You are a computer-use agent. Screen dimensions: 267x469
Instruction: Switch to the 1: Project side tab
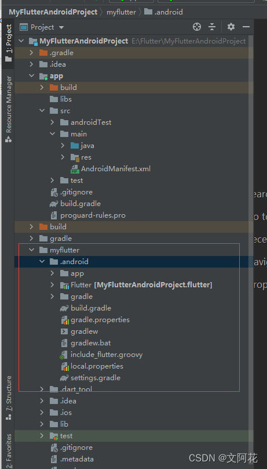9,43
